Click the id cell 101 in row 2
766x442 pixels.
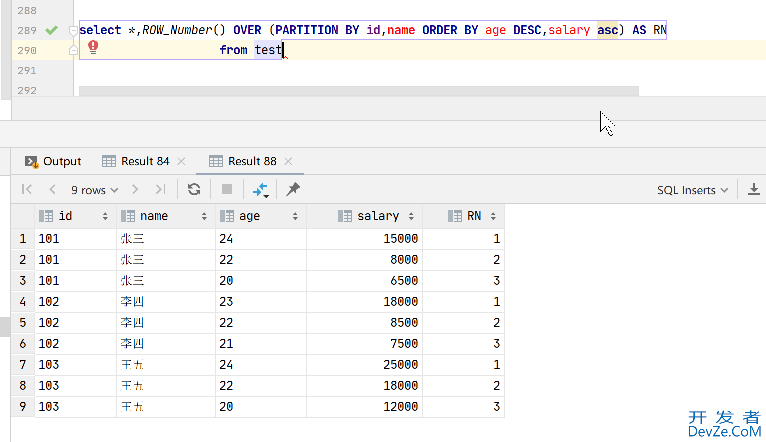coord(76,260)
